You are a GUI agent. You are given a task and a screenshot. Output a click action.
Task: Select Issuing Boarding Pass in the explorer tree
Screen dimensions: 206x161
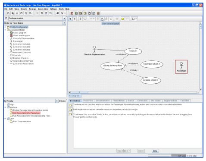coord(23,61)
